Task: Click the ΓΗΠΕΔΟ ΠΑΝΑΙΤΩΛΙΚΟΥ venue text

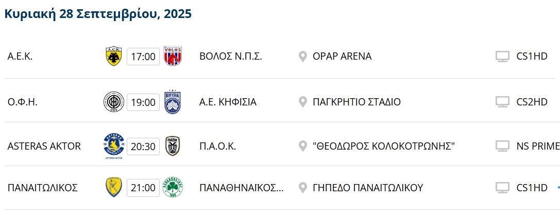Action: click(368, 188)
